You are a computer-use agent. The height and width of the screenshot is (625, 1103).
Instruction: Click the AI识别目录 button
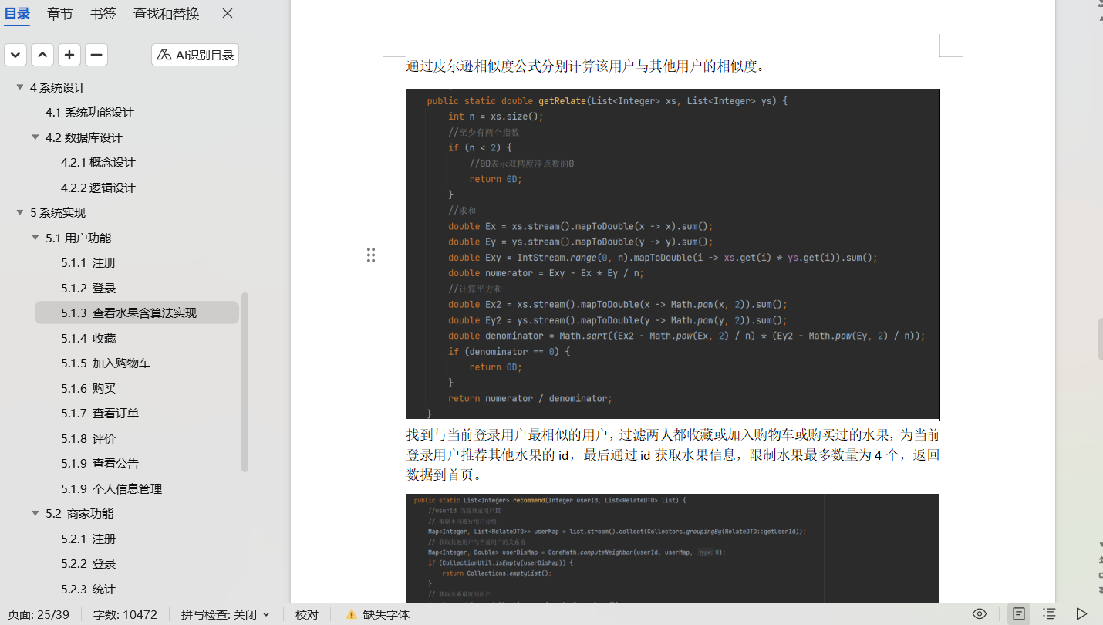pyautogui.click(x=195, y=55)
